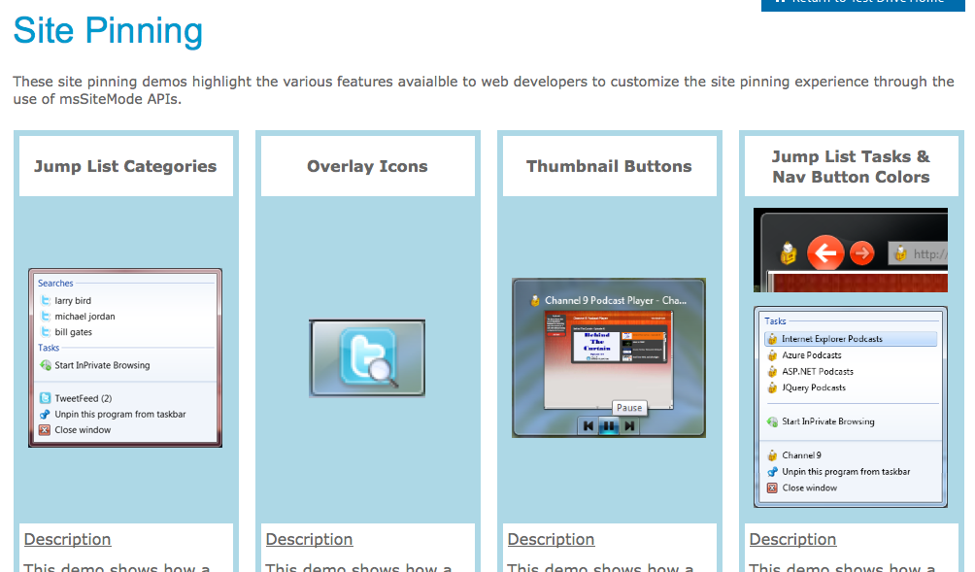The image size is (975, 572).
Task: Click the Pause tooltip label
Action: (629, 408)
